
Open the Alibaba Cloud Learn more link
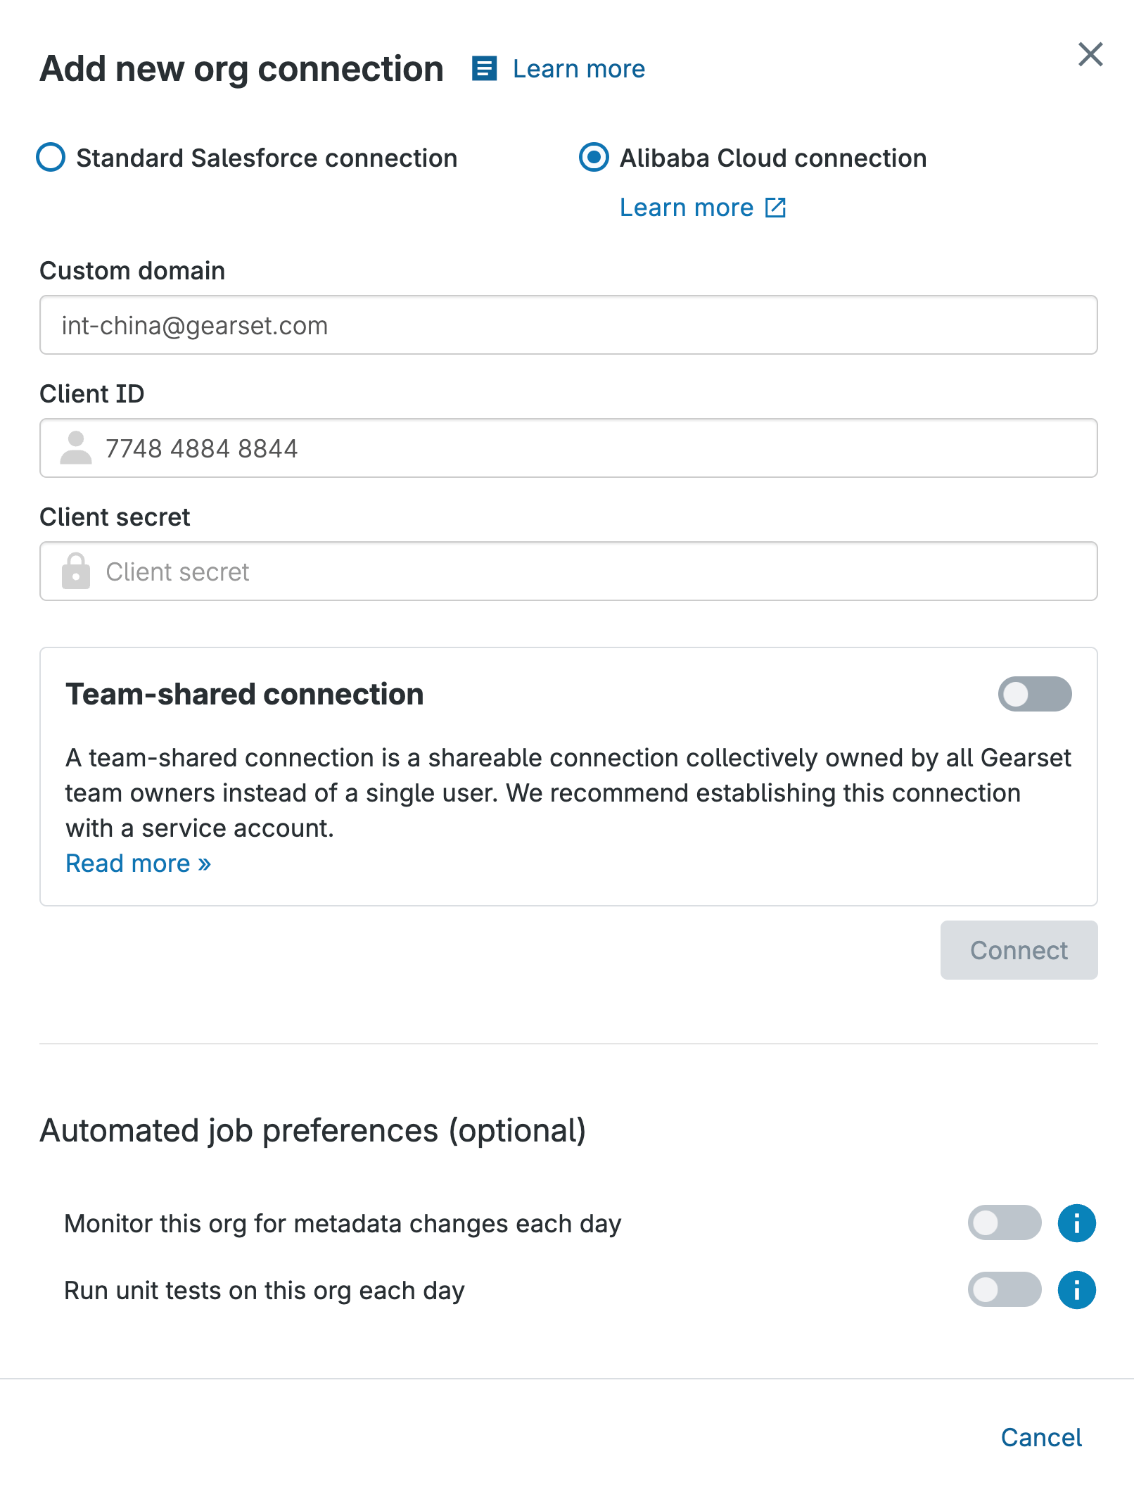(x=686, y=208)
